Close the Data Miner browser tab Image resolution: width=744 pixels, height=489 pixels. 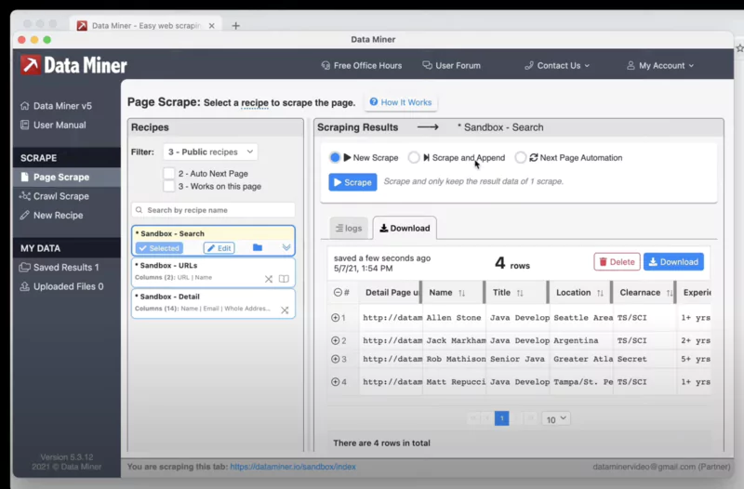pos(212,26)
